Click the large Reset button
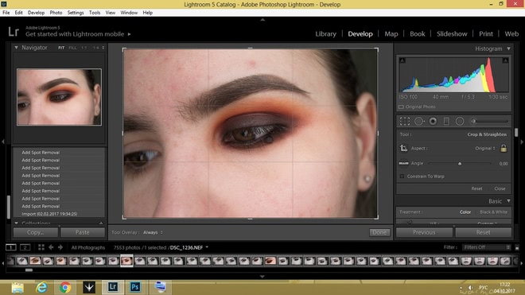 [483, 232]
